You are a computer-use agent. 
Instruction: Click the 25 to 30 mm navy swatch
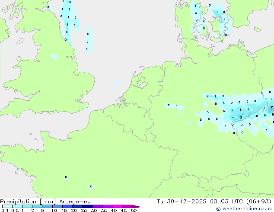(87, 206)
